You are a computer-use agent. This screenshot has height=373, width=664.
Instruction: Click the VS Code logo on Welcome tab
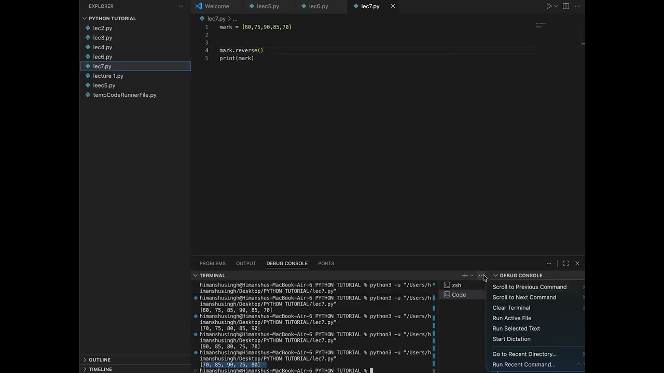(199, 6)
